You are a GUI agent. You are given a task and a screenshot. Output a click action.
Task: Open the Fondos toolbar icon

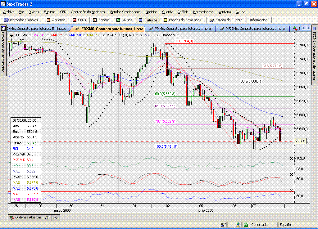coord(95,20)
